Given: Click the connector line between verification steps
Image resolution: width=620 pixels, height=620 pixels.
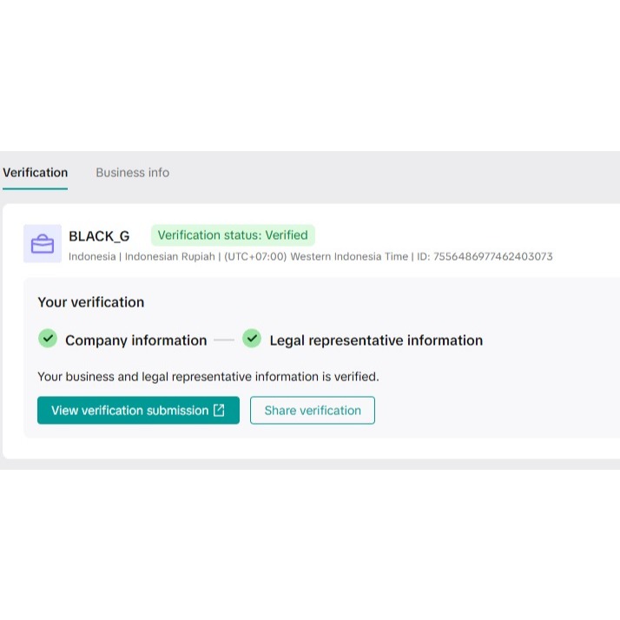Looking at the screenshot, I should [x=224, y=340].
